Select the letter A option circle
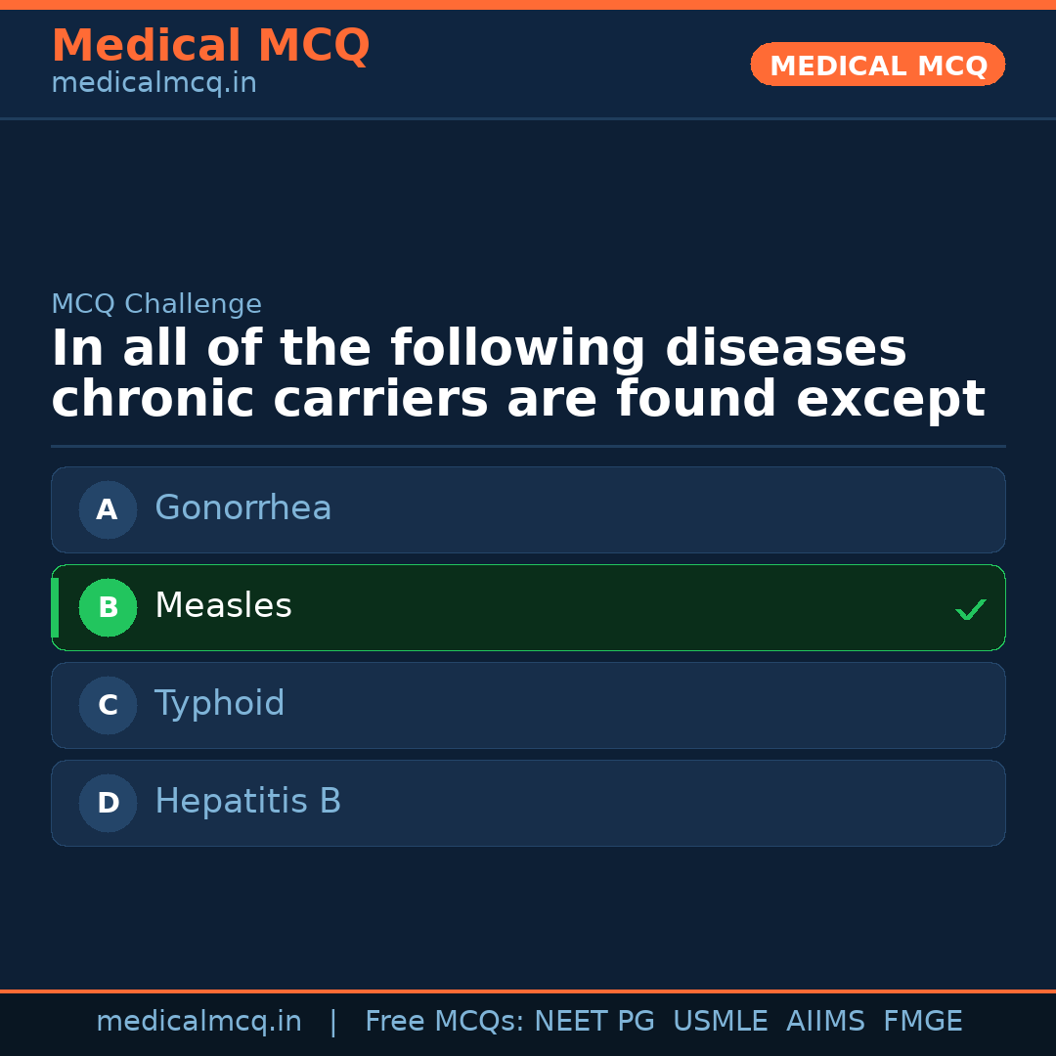 108,509
